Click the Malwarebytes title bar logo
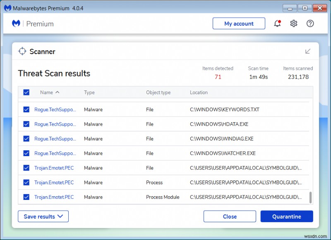 click(7, 8)
